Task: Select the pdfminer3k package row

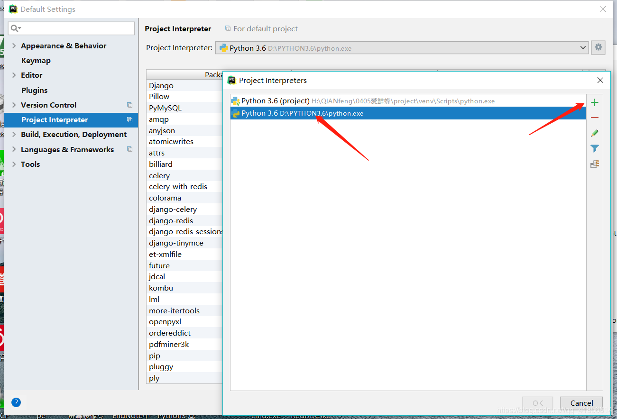Action: [184, 344]
